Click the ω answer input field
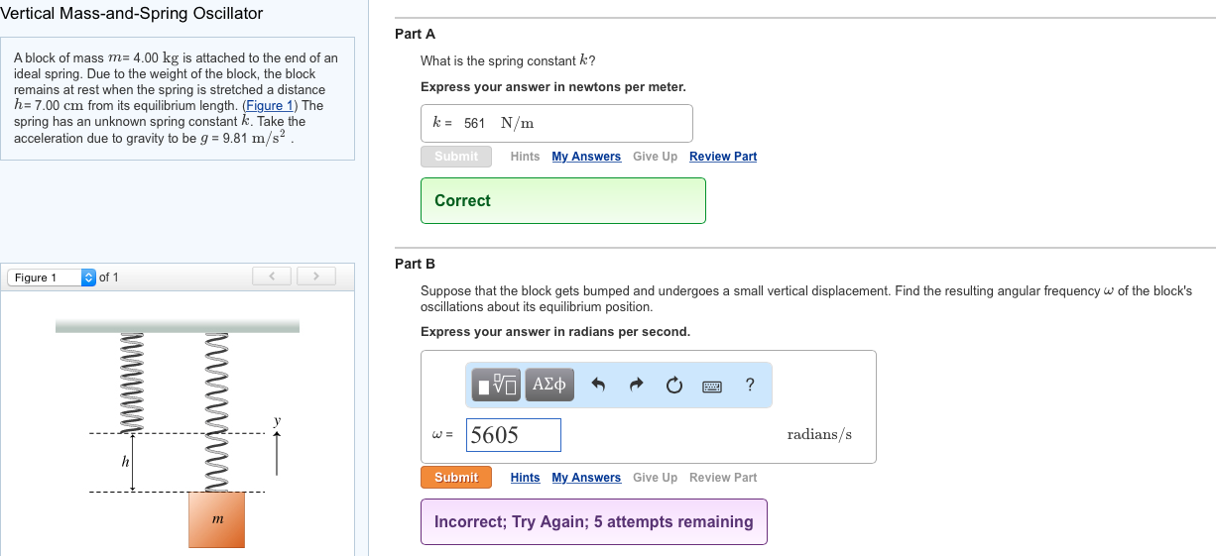This screenshot has height=556, width=1216. click(514, 435)
